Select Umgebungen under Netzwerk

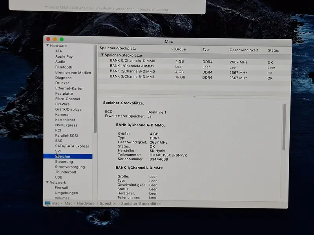[66, 193]
